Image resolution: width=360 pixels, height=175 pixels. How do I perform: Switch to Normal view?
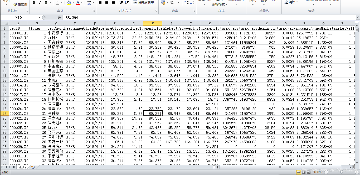click(x=299, y=172)
